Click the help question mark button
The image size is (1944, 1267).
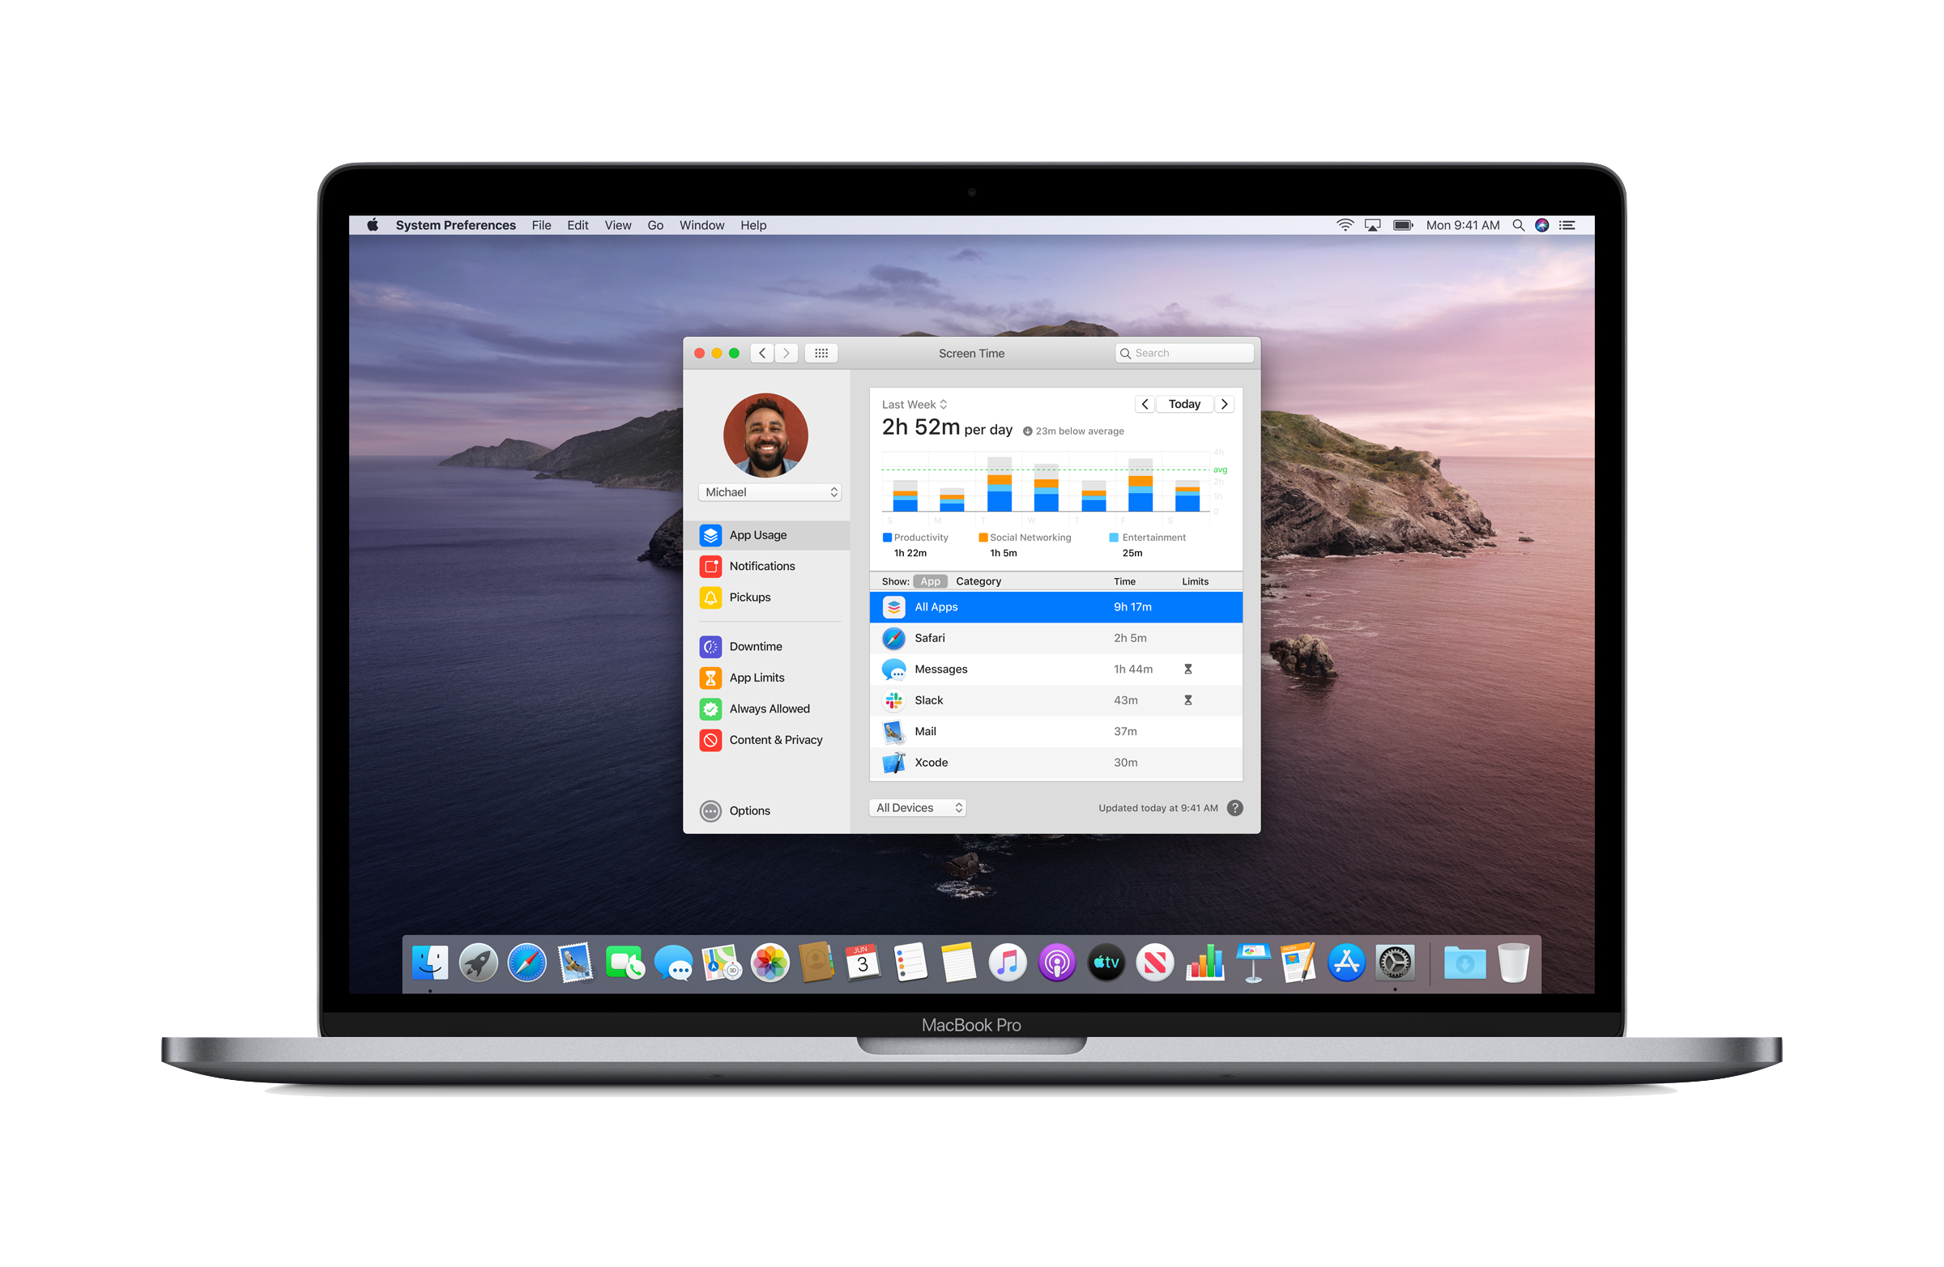pyautogui.click(x=1235, y=808)
